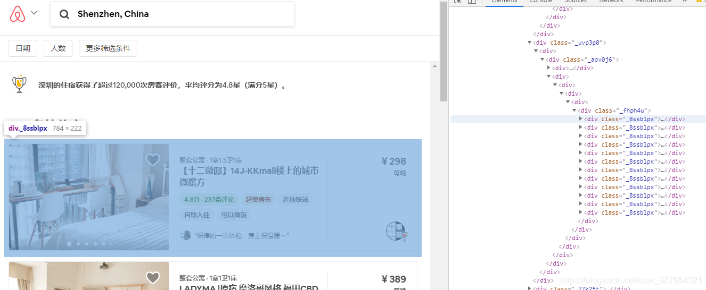Select the highlighted _8ssblpx element row
Viewport: 706px width, 290px height.
[578, 119]
